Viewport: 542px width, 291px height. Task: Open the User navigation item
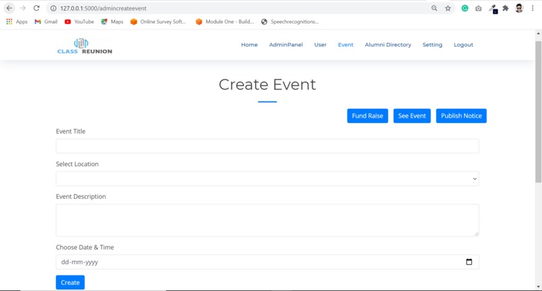pyautogui.click(x=320, y=44)
